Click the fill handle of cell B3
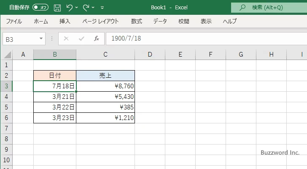Screen dimensions: 307x169 76,91
